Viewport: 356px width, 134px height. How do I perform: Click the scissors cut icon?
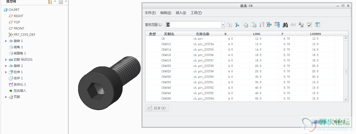pos(237,25)
